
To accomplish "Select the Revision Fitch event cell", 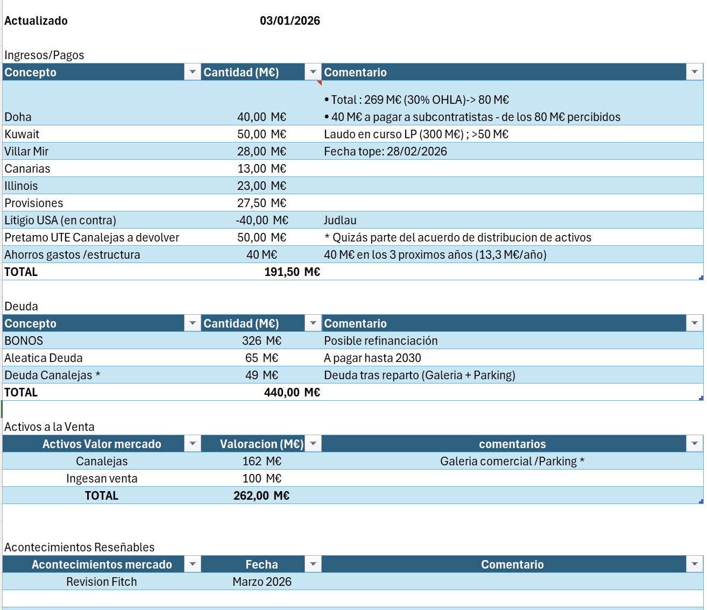I will pyautogui.click(x=101, y=581).
